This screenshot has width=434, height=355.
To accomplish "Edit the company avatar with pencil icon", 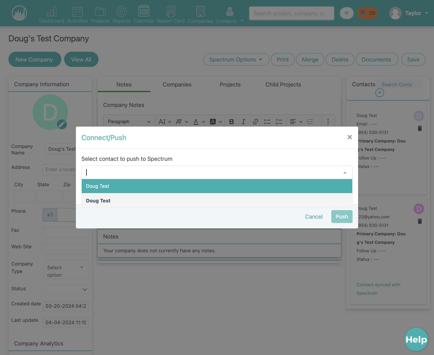I will click(62, 124).
